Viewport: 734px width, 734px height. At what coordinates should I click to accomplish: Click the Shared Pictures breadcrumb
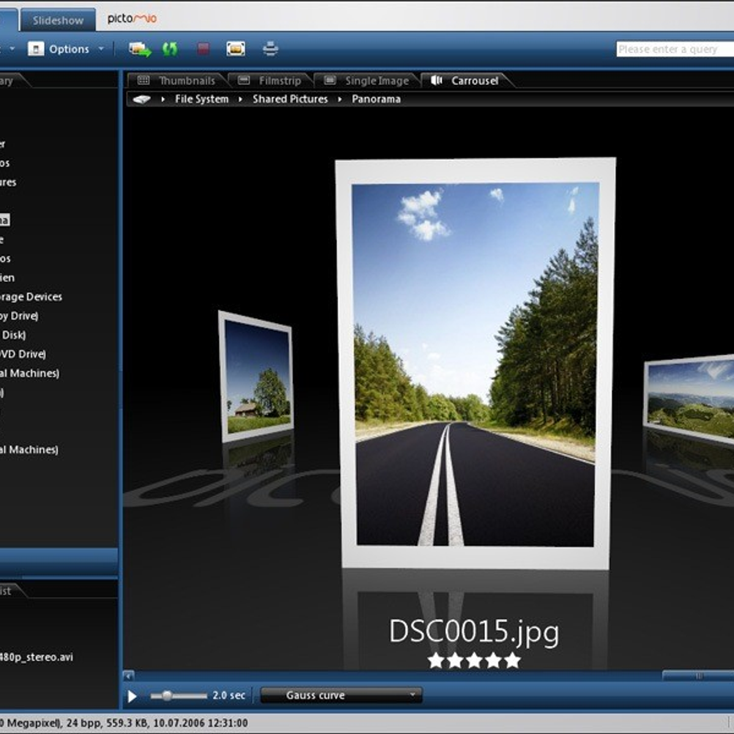tap(290, 99)
